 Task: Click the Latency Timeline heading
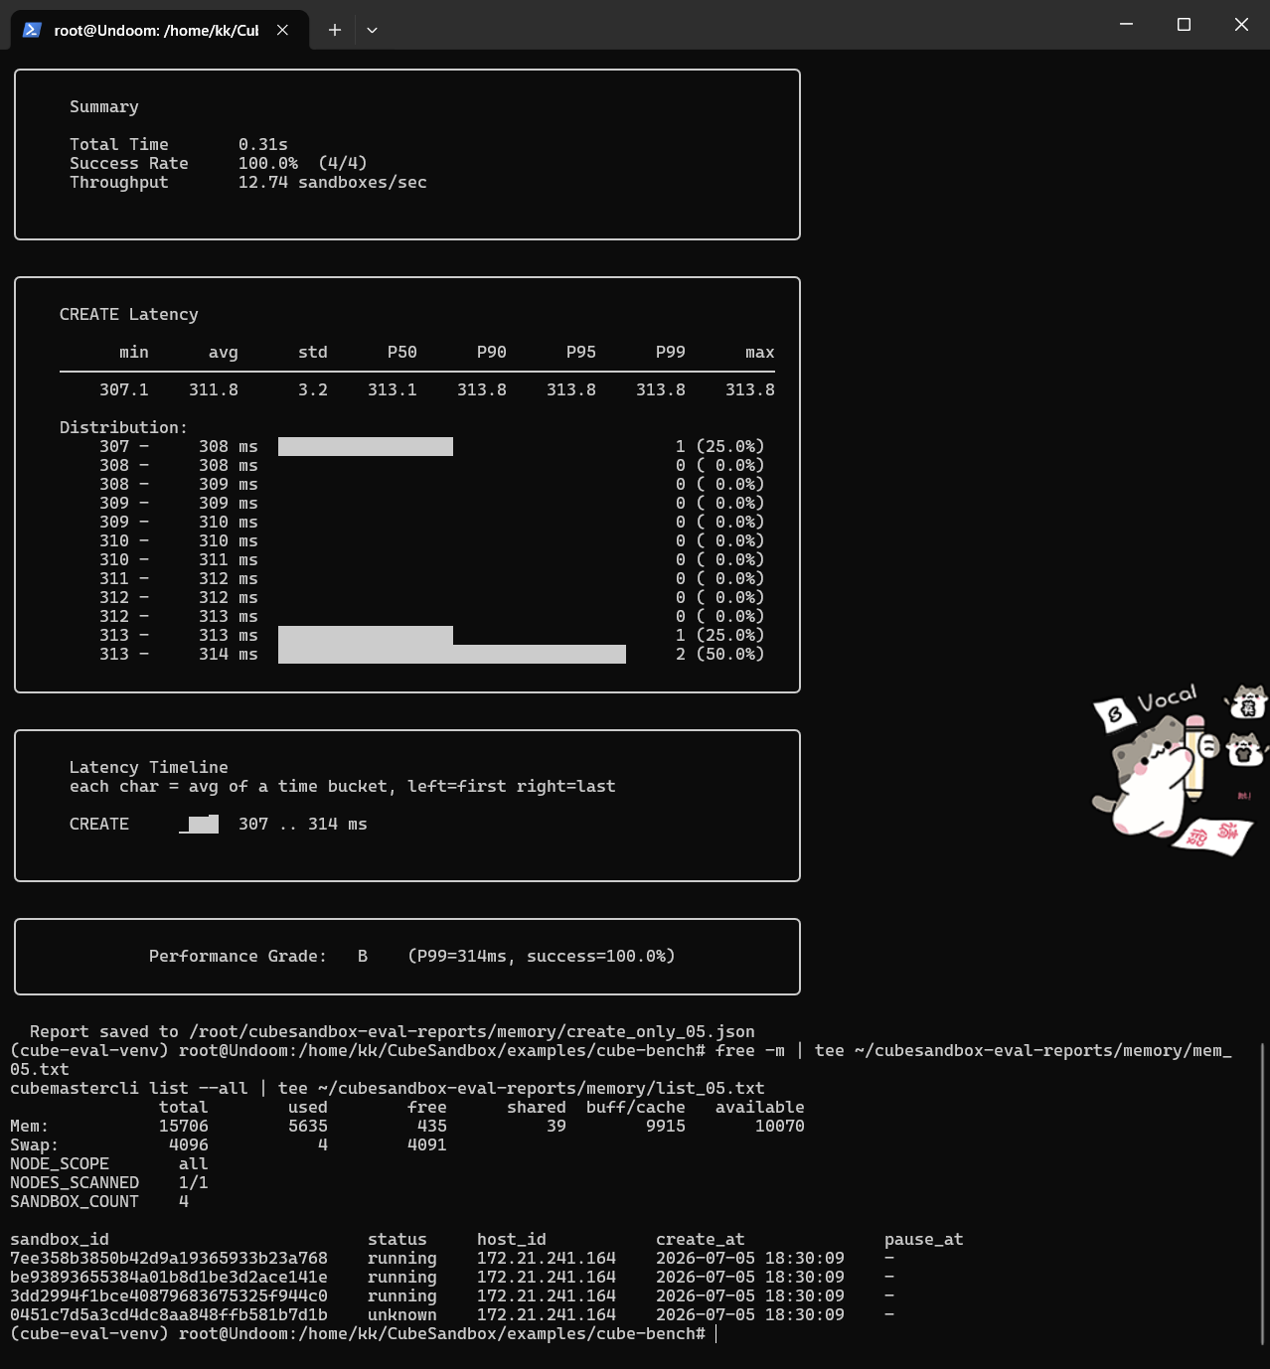pos(149,767)
